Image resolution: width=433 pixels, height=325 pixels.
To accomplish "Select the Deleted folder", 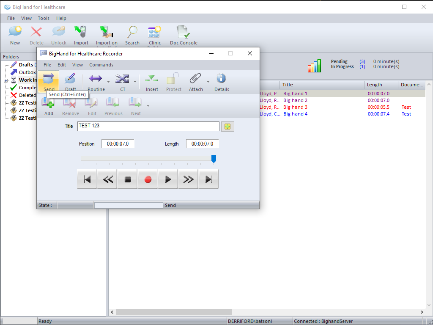I will (23, 95).
